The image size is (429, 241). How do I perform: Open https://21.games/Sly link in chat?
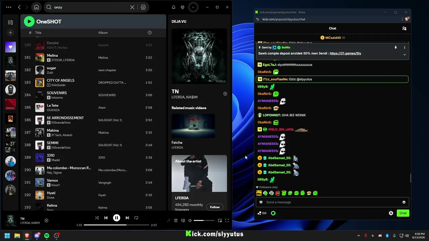[x=345, y=54]
